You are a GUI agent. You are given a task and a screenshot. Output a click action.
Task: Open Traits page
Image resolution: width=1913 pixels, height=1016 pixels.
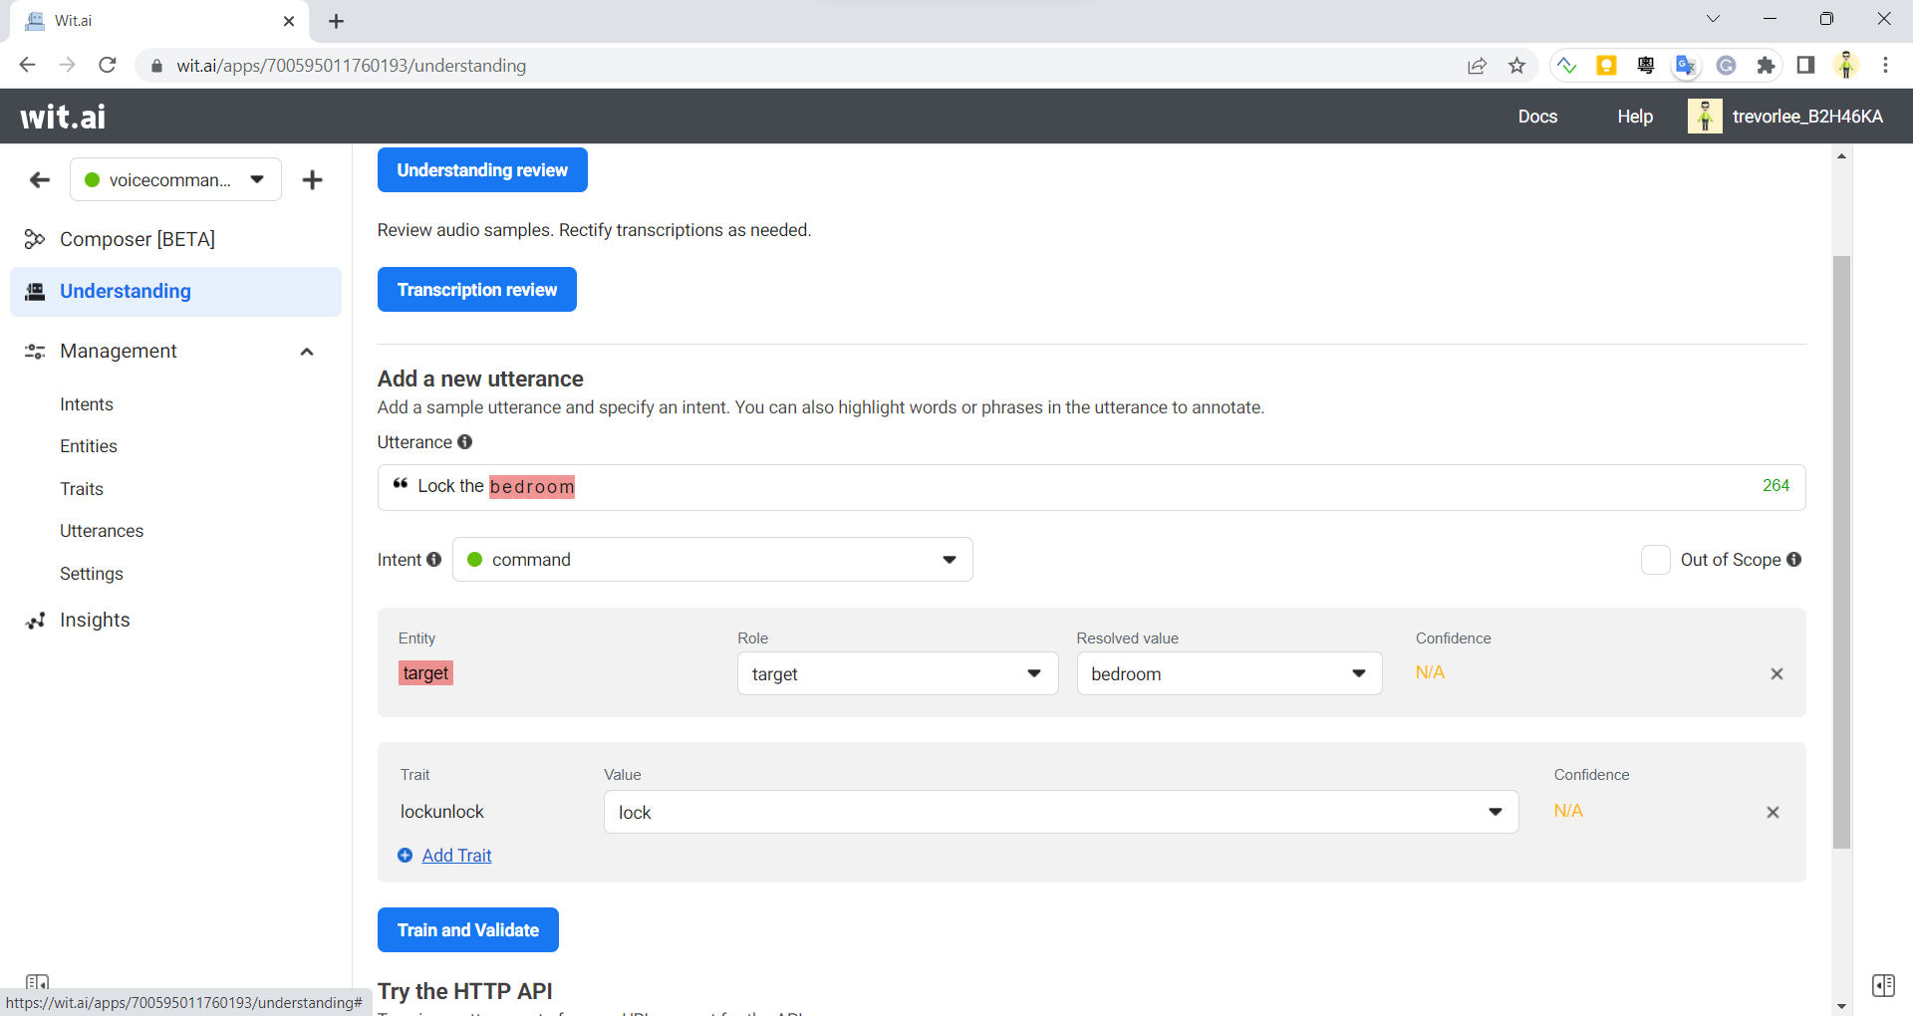coord(82,489)
